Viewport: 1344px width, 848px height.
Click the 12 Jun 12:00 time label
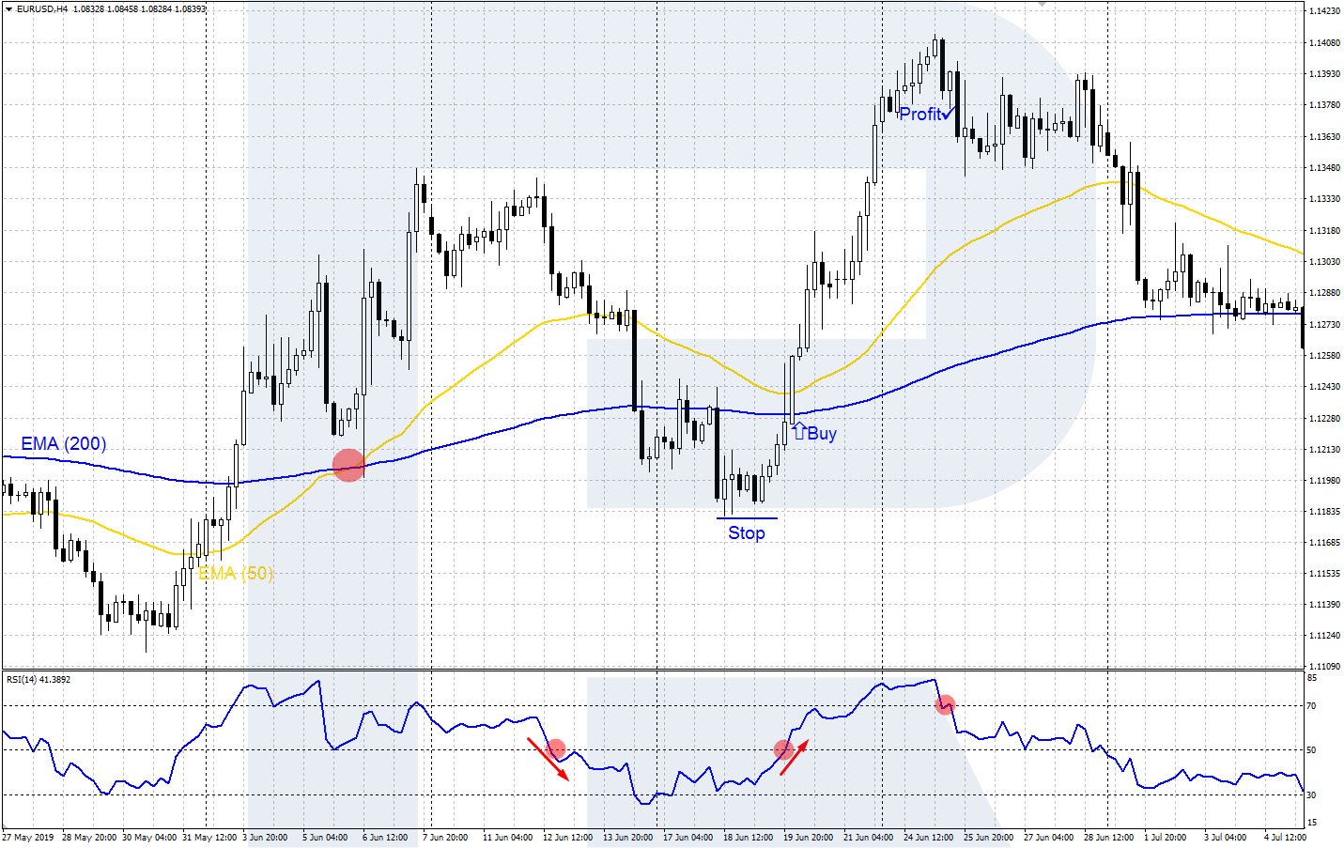tap(567, 837)
